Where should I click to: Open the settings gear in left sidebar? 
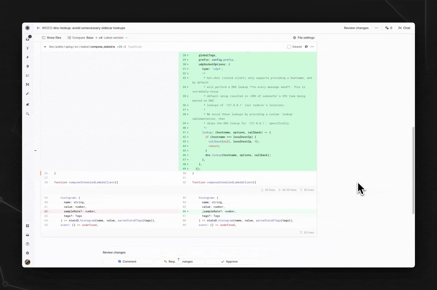27,253
